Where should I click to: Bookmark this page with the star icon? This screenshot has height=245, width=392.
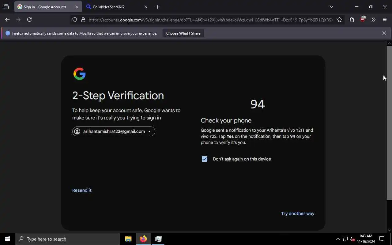340,20
